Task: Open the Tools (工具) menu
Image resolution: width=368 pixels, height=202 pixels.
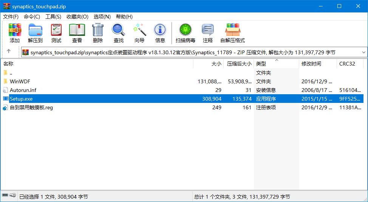Action: 53,17
